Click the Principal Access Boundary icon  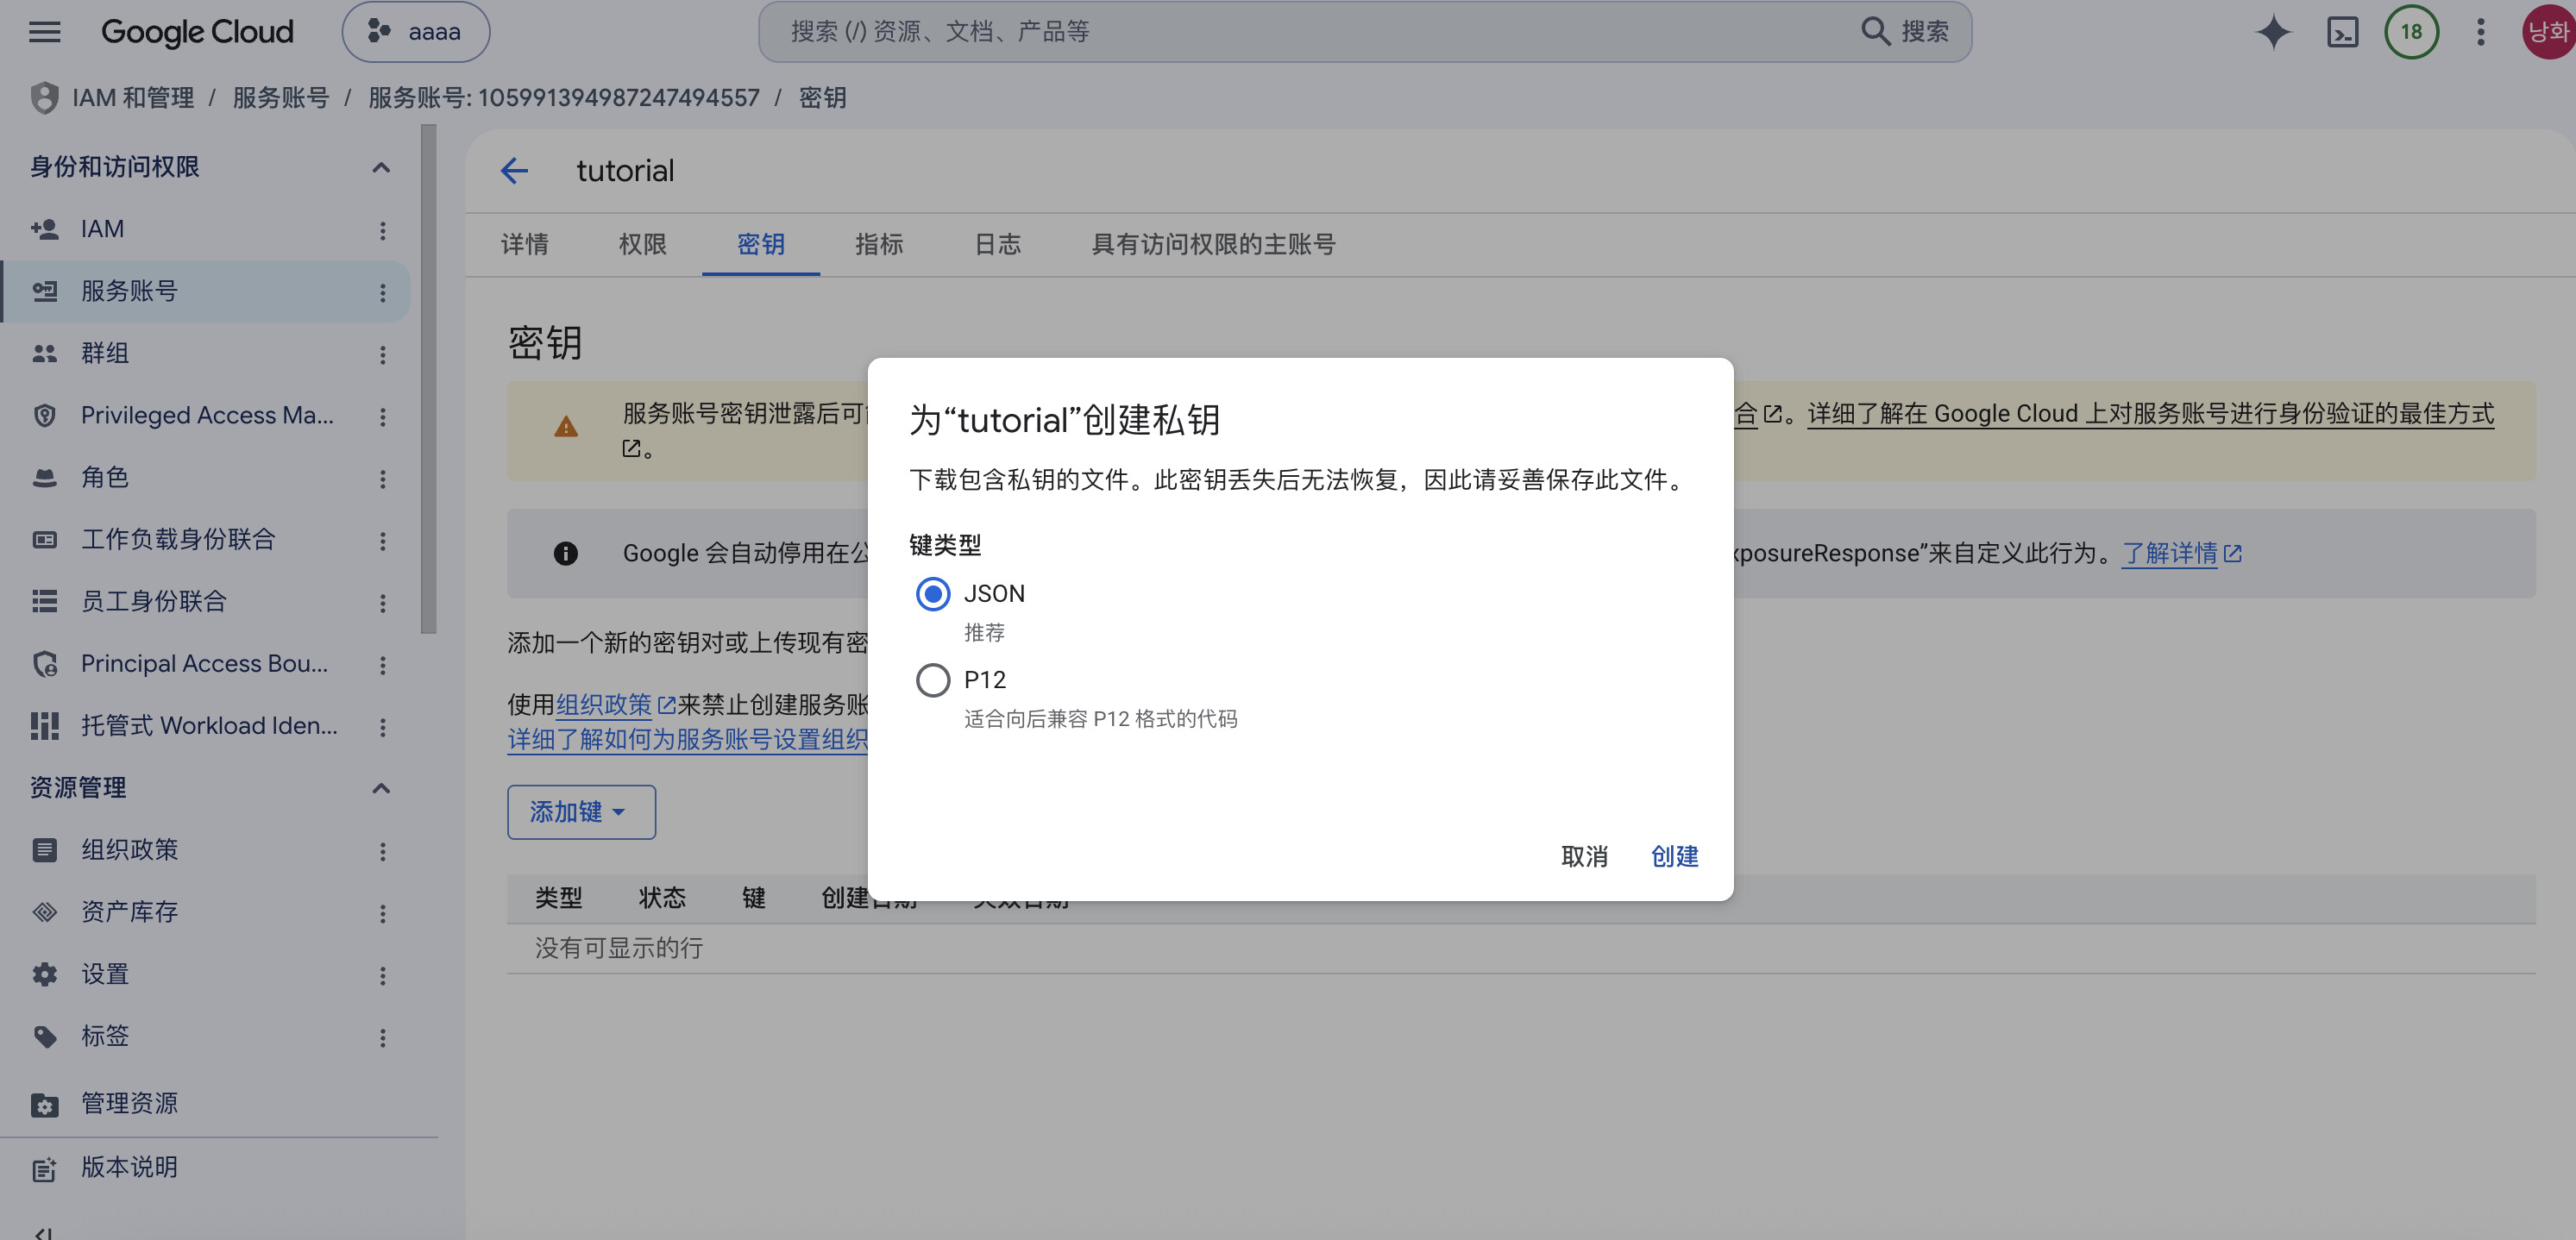pos(44,663)
